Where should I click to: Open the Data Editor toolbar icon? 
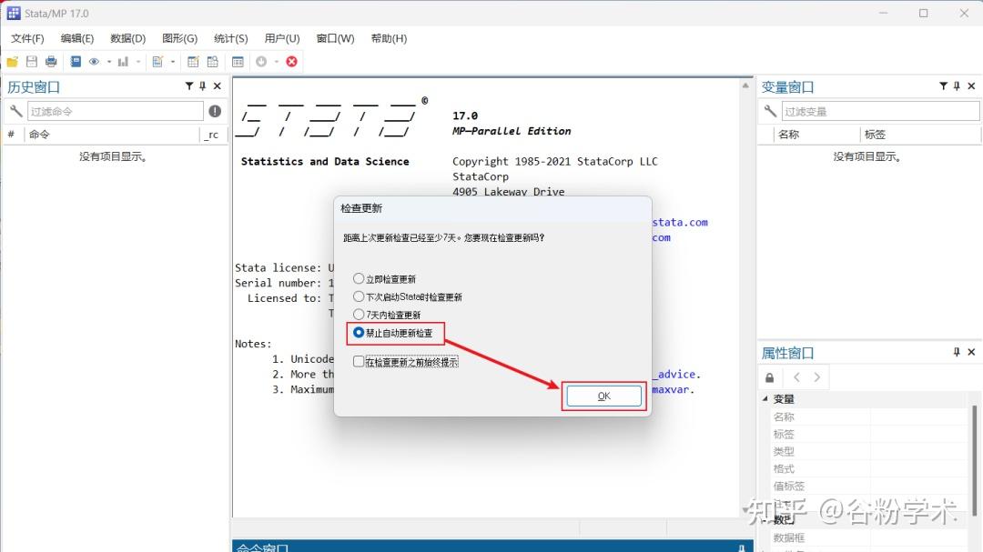point(193,62)
